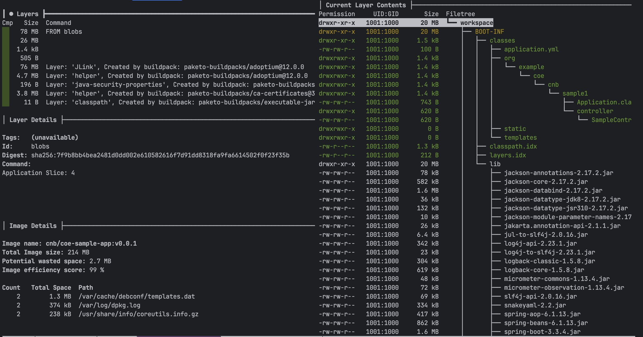Toggle the lib directory in filetree
Viewport: 643px width, 337px height.
[x=495, y=164]
